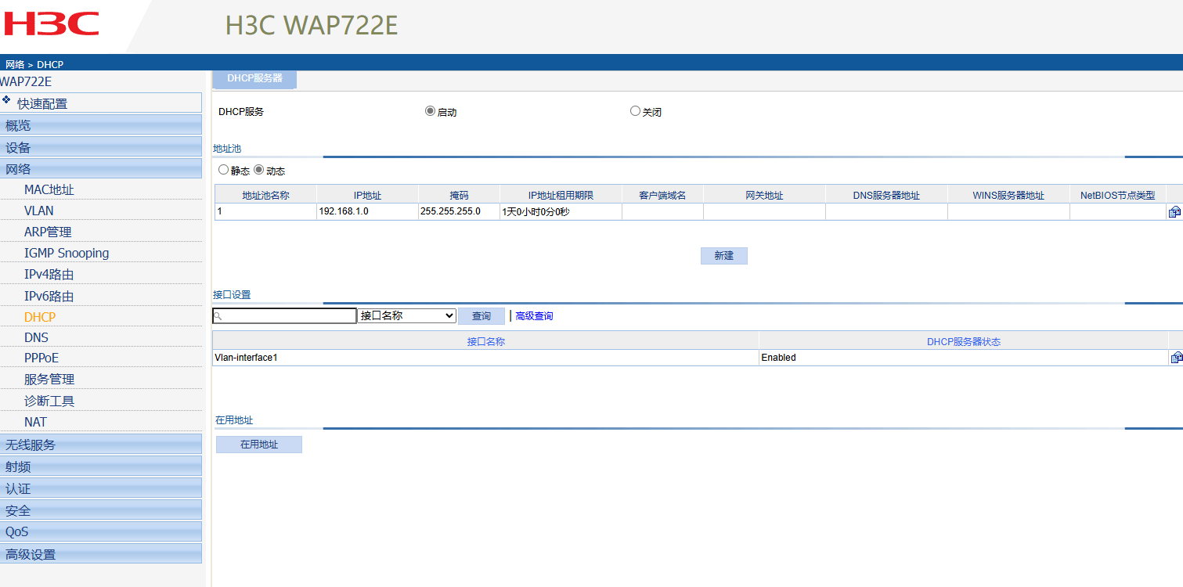The width and height of the screenshot is (1183, 587).
Task: Expand the 设备 menu section
Action: coord(101,147)
